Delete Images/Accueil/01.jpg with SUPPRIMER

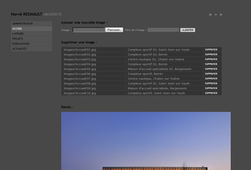pos(211,50)
